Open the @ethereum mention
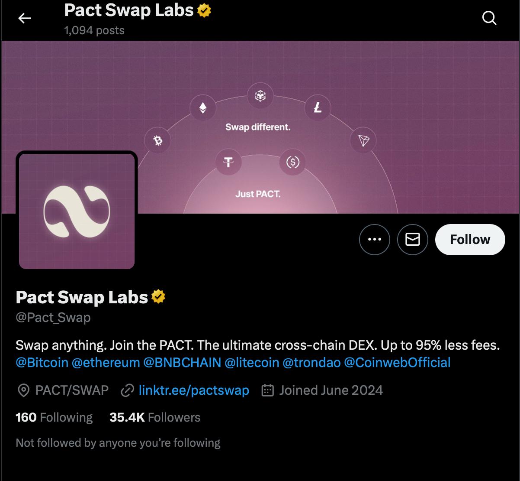This screenshot has width=520, height=481. click(x=106, y=362)
